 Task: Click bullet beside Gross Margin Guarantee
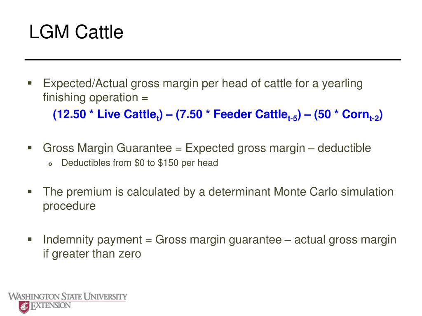(x=30, y=148)
